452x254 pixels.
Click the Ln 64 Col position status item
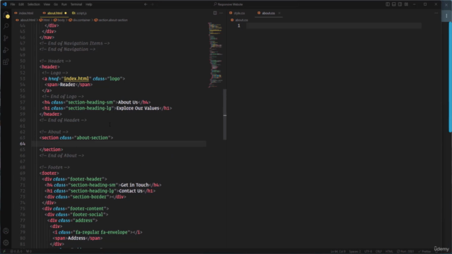tap(338, 251)
